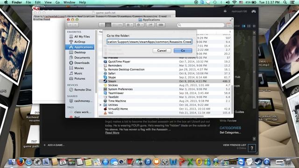Screen dimensions: 299x168
Task: Open Launchpad rocket icon in Dock
Action: pyautogui.click(x=37, y=162)
